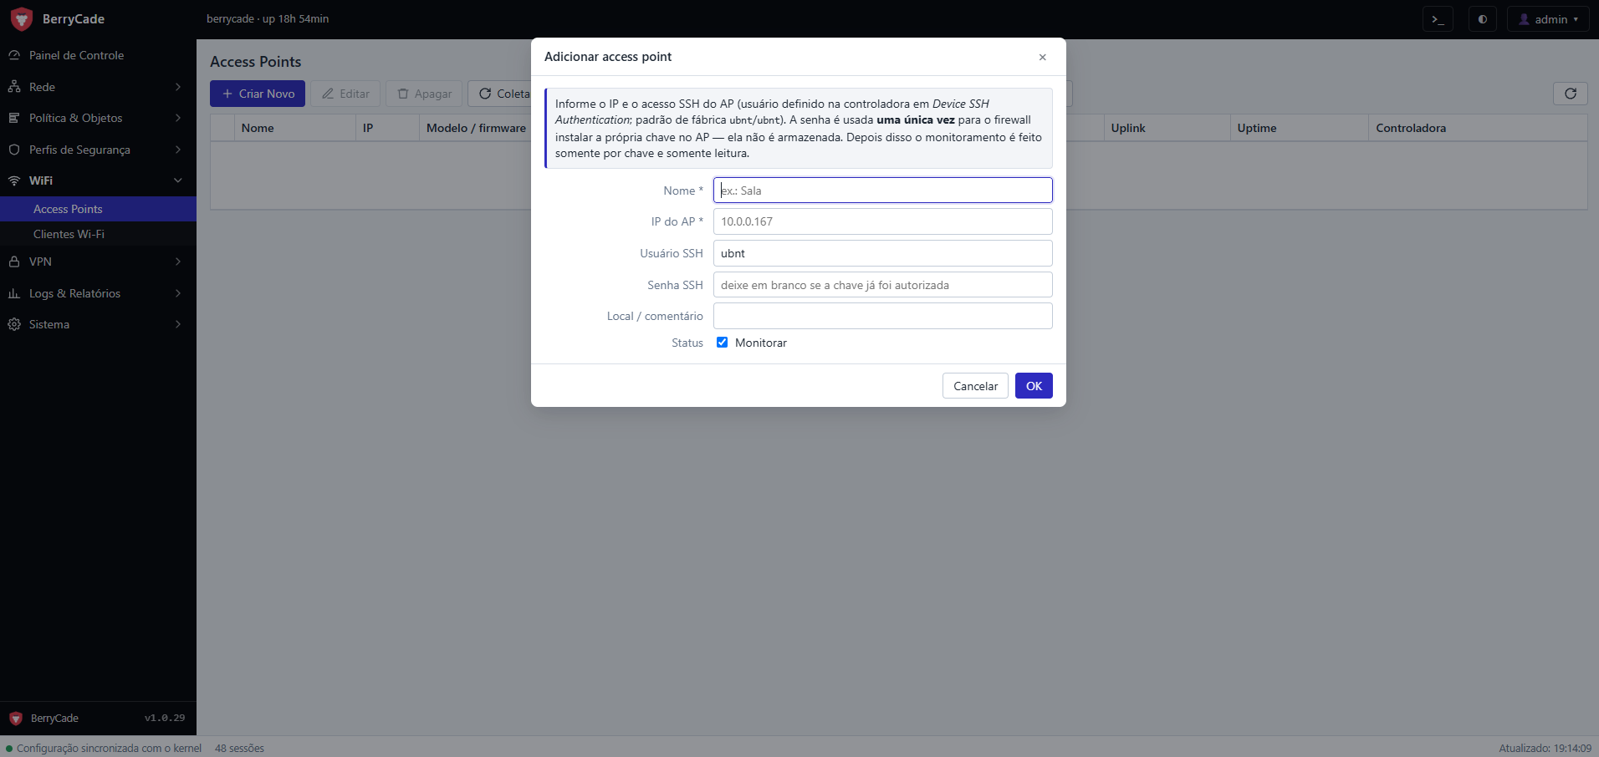Viewport: 1599px width, 757px height.
Task: Focus the Local / comentário field
Action: tap(882, 316)
